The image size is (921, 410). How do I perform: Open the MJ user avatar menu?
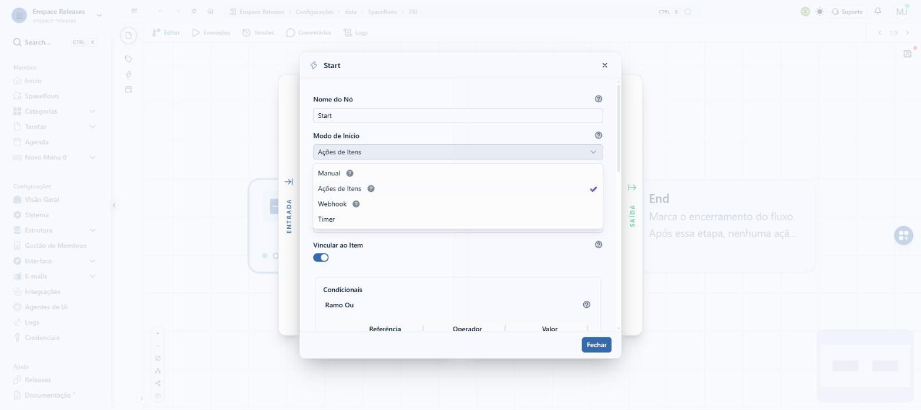902,12
